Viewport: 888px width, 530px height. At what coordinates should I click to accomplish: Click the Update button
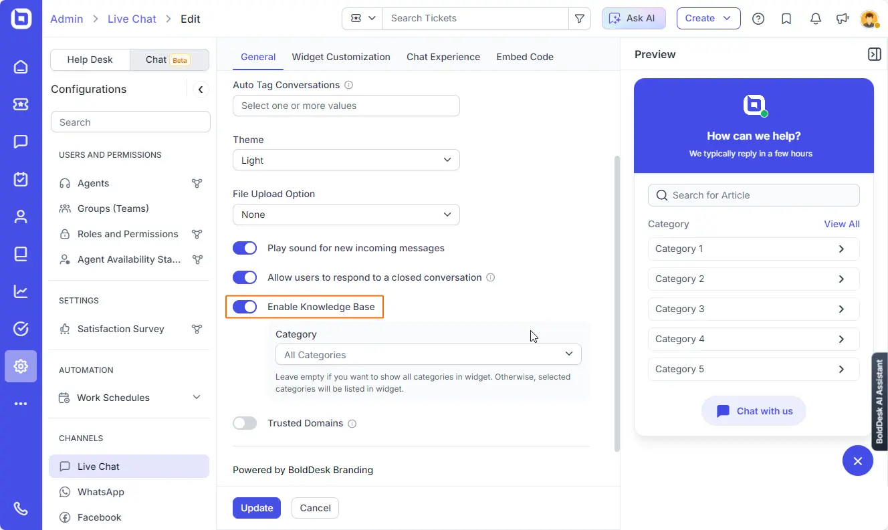tap(257, 508)
